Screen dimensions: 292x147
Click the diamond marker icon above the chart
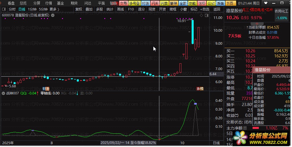201,16
